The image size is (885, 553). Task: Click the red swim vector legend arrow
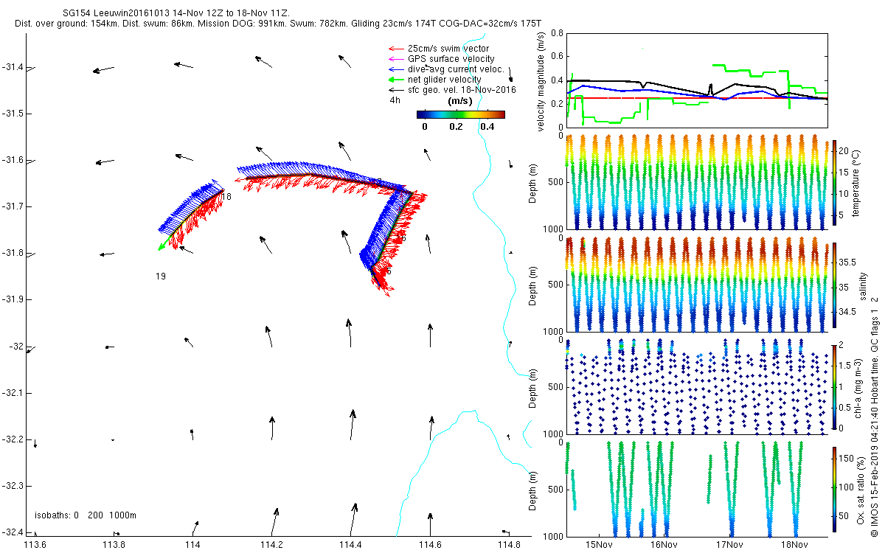[x=395, y=49]
